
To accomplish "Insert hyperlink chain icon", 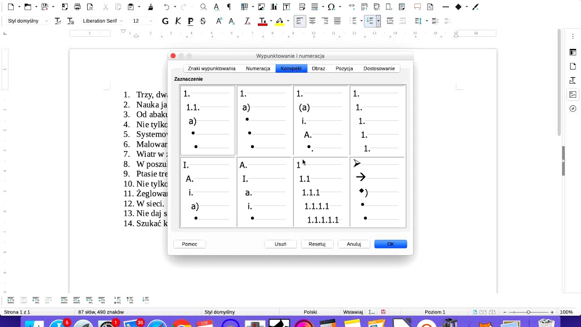I will click(x=352, y=7).
